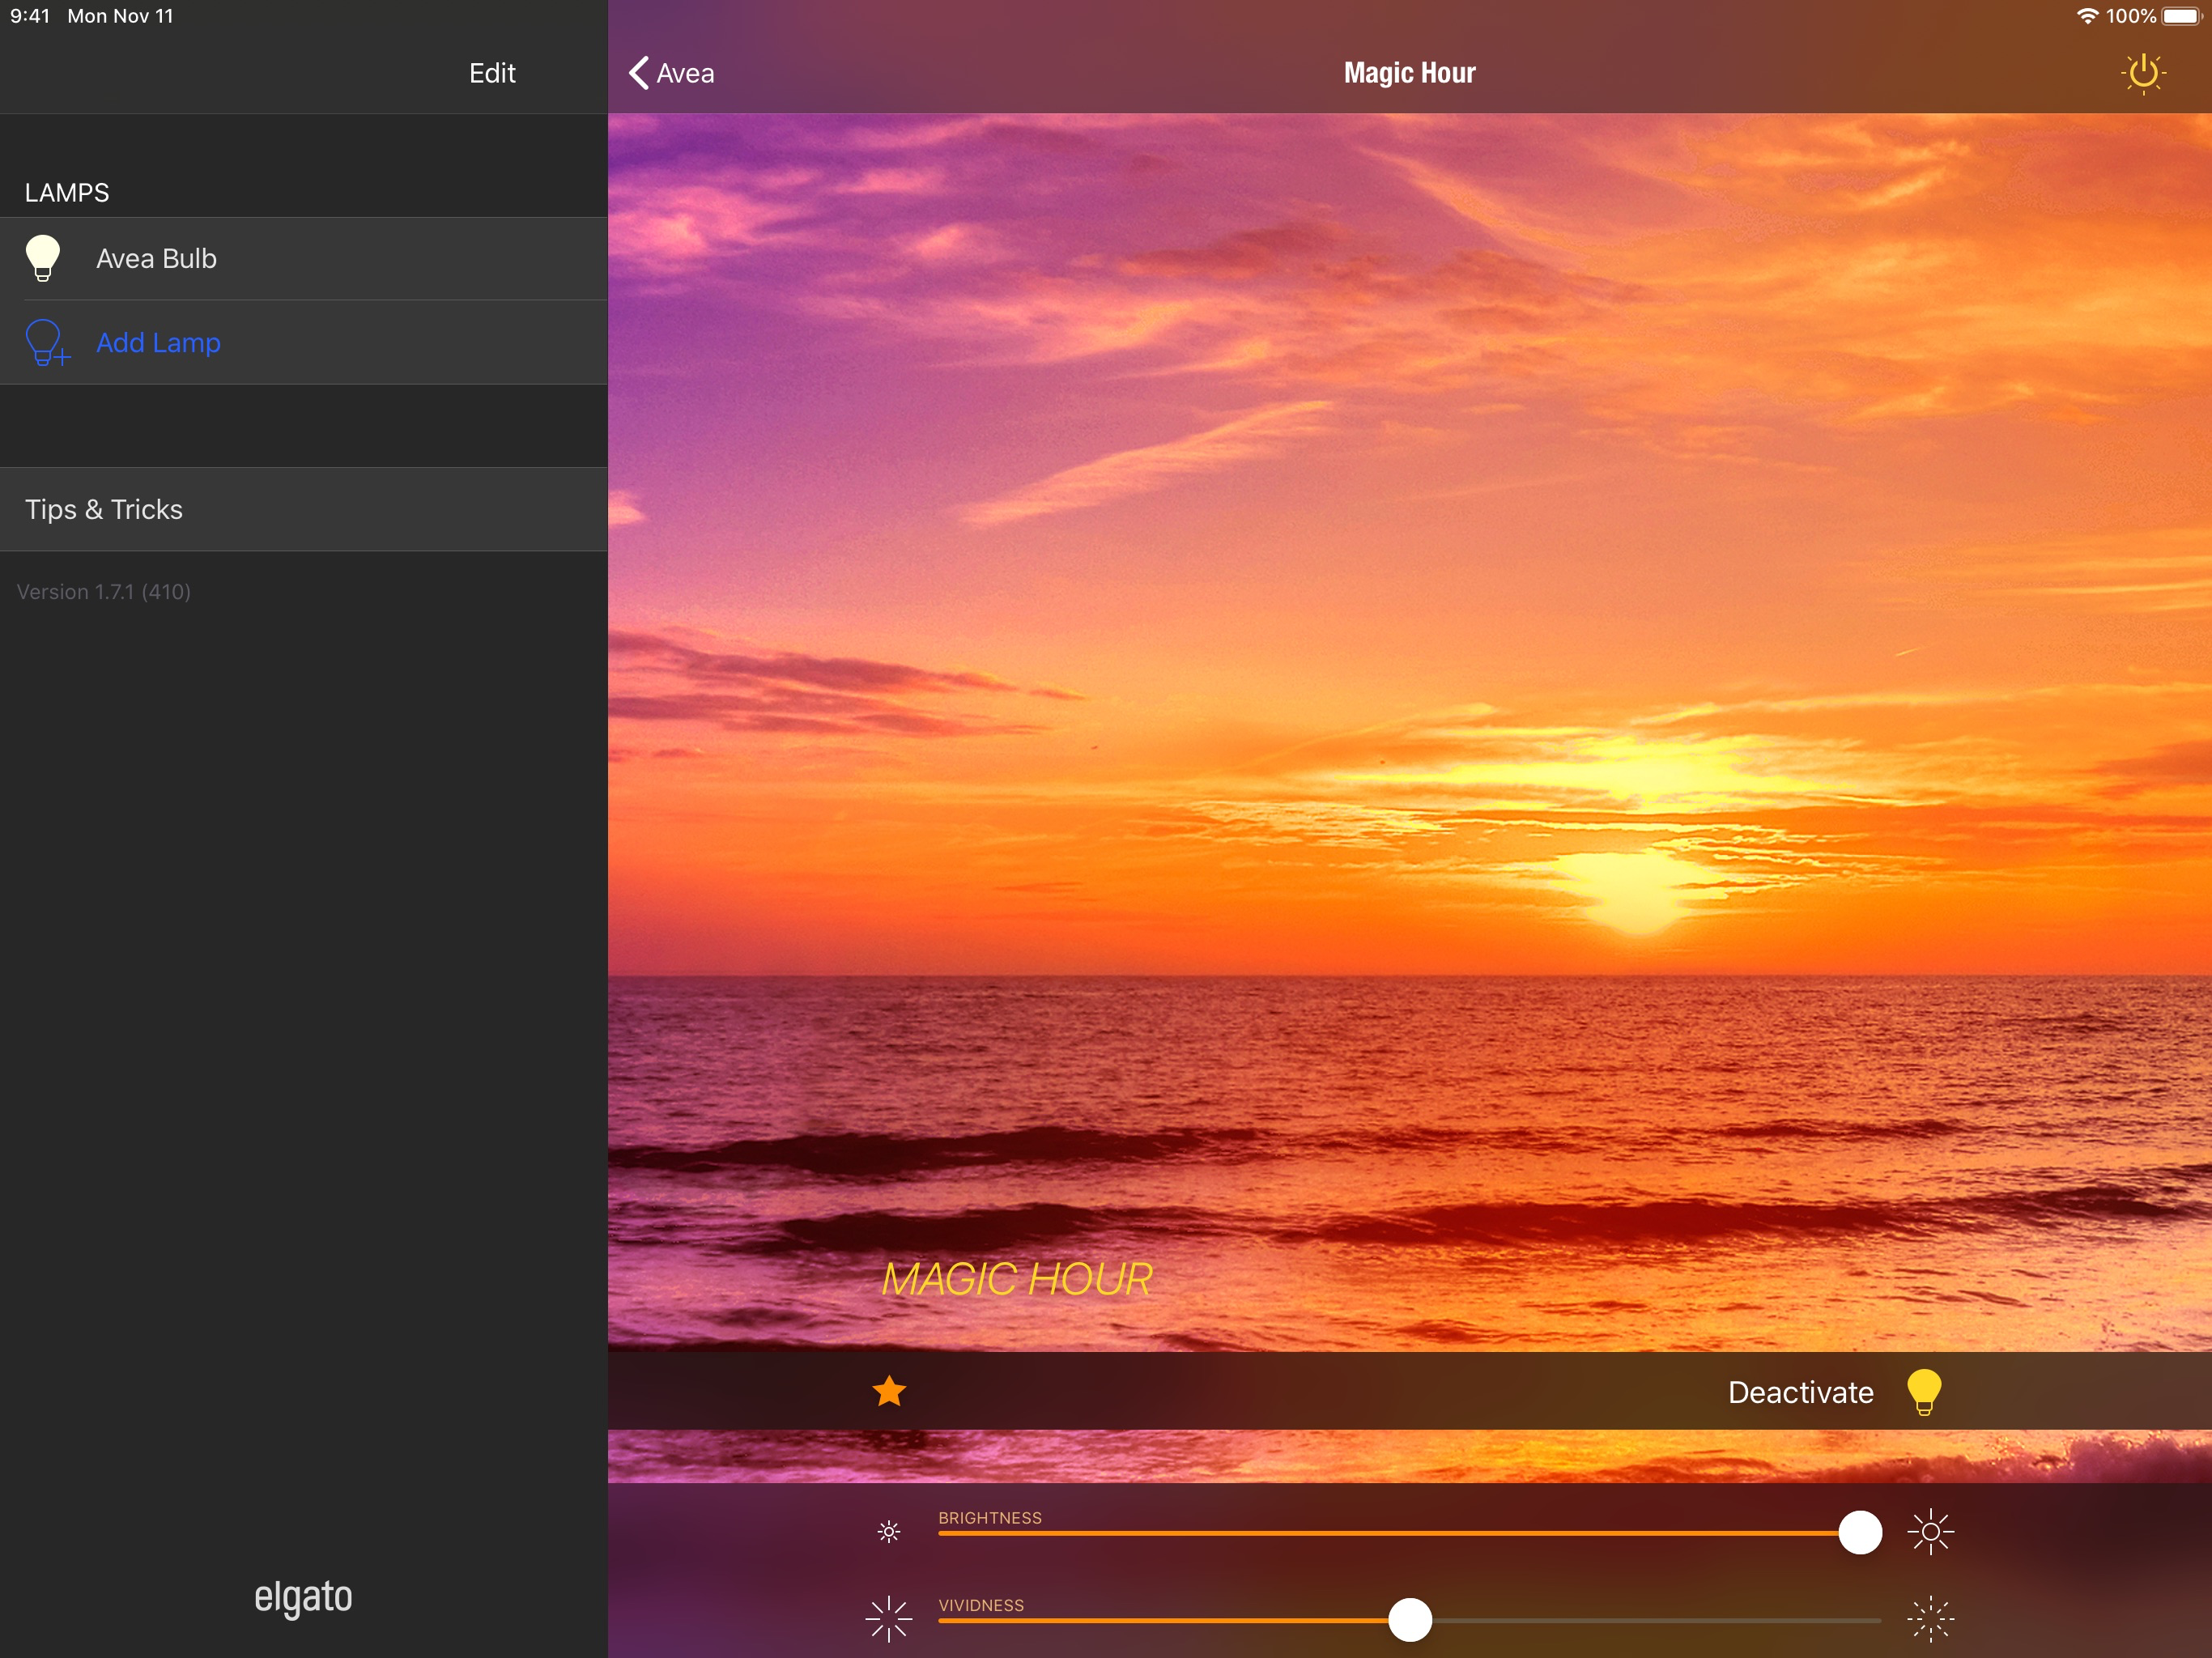This screenshot has height=1658, width=2212.
Task: Tap the high brightness sun icon
Action: pos(1930,1531)
